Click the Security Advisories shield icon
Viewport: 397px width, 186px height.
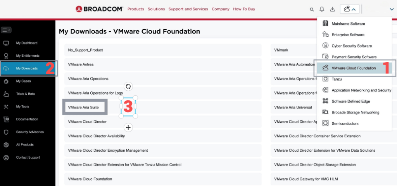[x=6, y=132]
